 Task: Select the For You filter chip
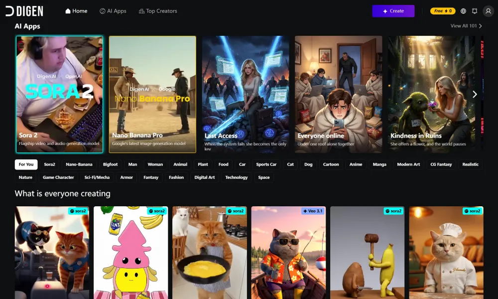click(26, 164)
